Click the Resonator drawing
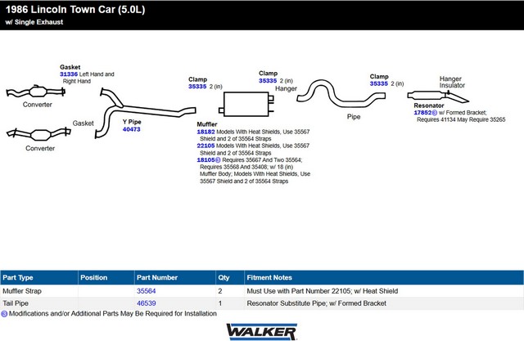 [438, 96]
